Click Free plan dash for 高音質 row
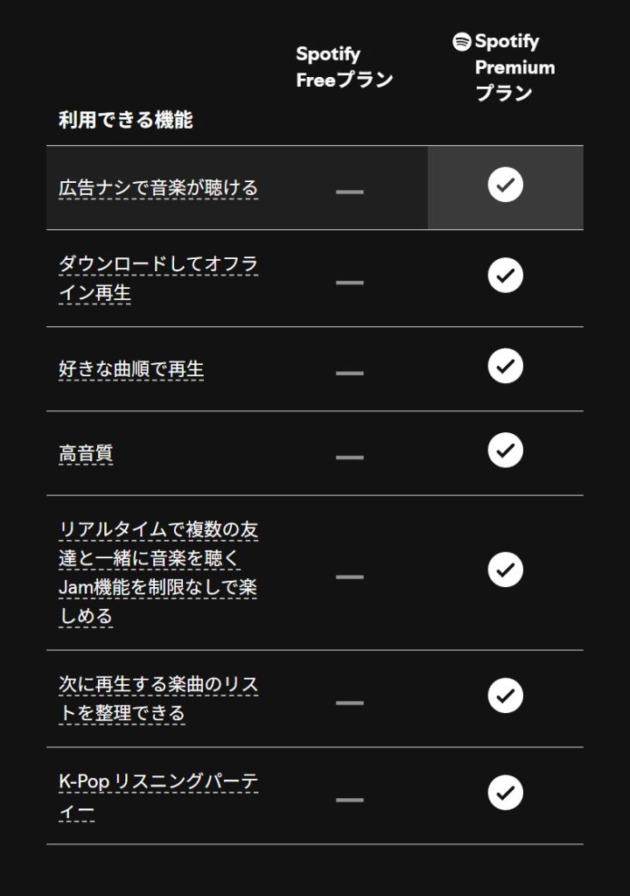This screenshot has width=630, height=896. coord(350,458)
